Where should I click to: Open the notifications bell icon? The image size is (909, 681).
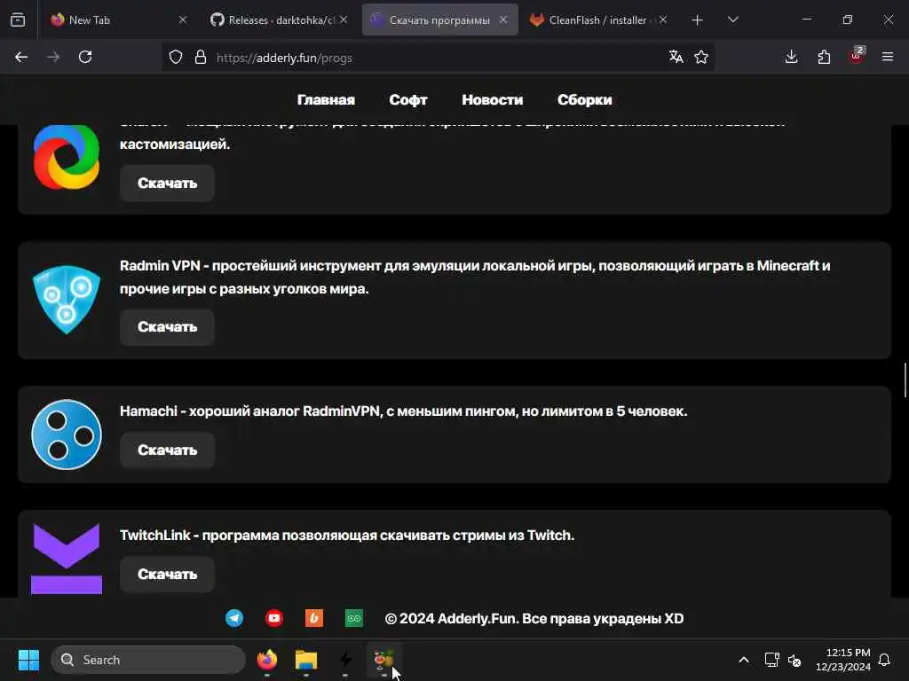[885, 660]
